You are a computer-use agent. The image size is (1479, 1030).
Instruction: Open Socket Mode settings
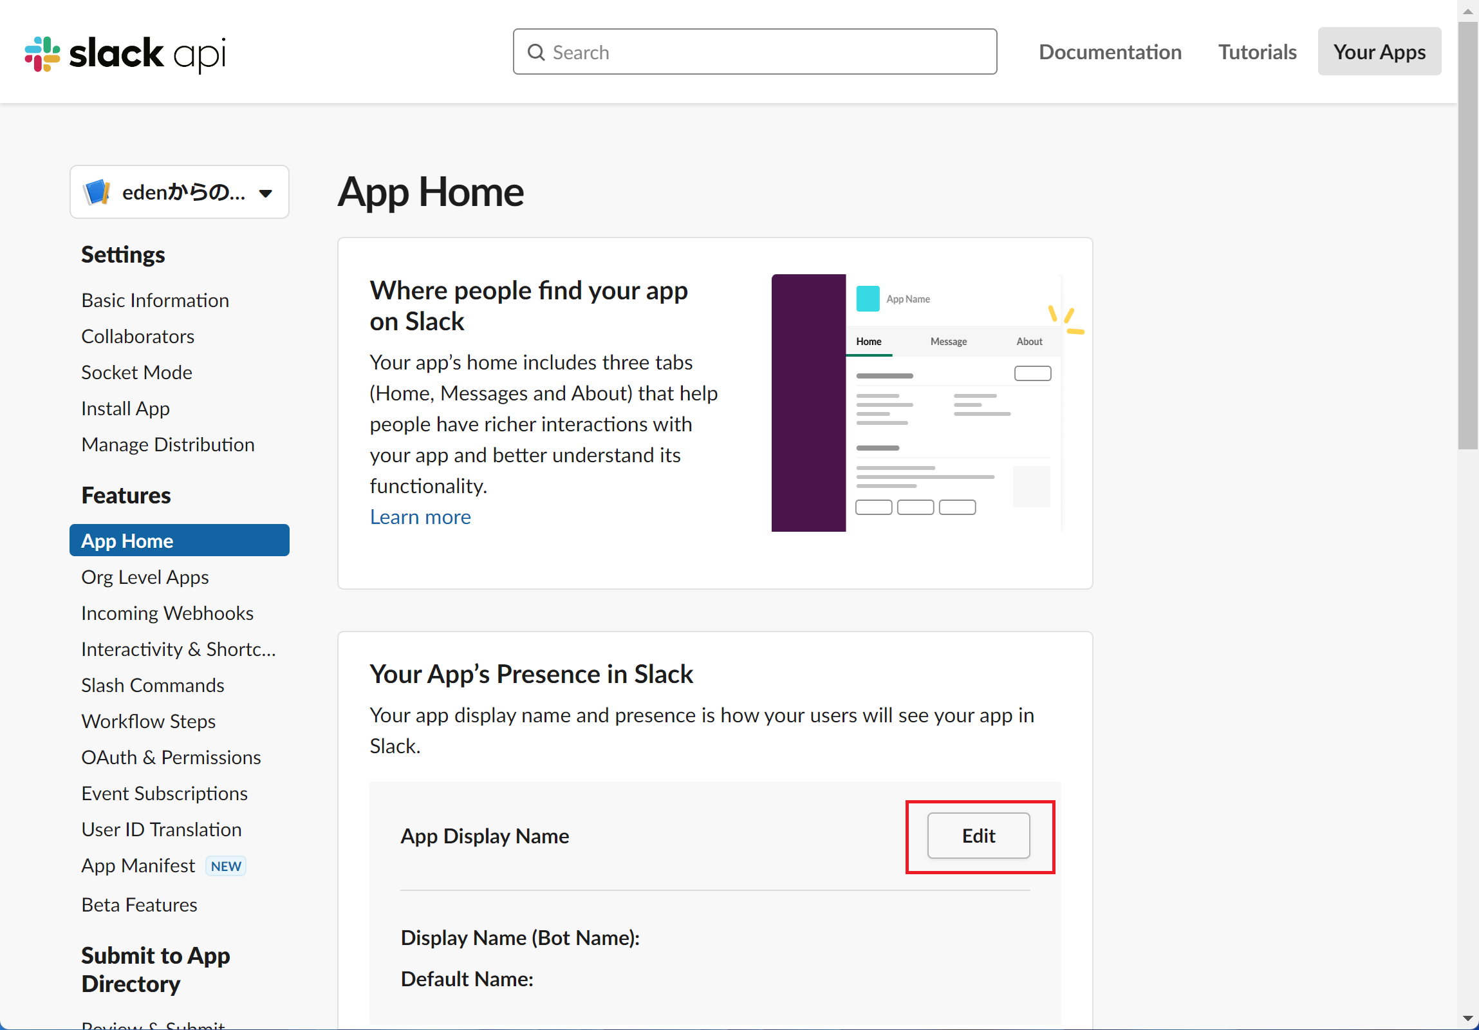point(136,372)
